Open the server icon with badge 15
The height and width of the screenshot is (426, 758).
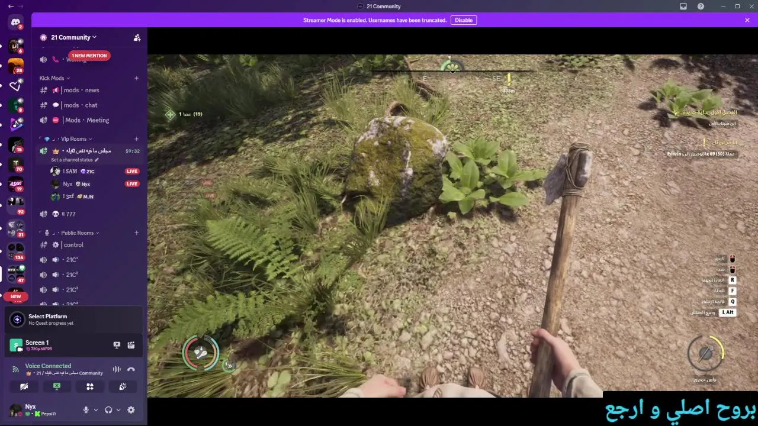(16, 144)
